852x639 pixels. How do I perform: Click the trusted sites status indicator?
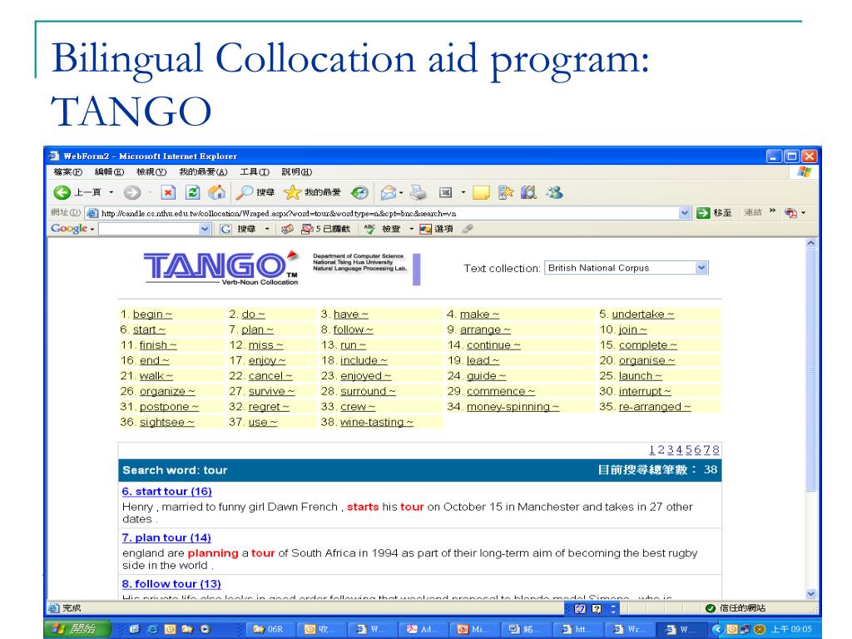(736, 608)
